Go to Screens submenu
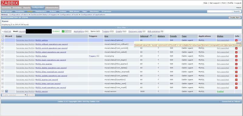Screen dimensions: 243x116 [63, 12]
